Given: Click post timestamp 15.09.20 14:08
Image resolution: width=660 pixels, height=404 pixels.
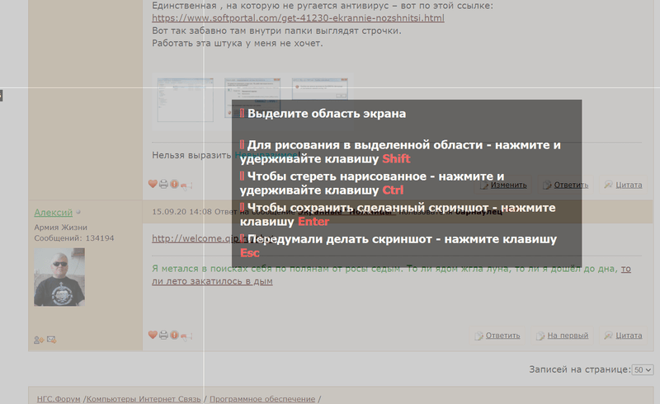Looking at the screenshot, I should click(x=181, y=211).
